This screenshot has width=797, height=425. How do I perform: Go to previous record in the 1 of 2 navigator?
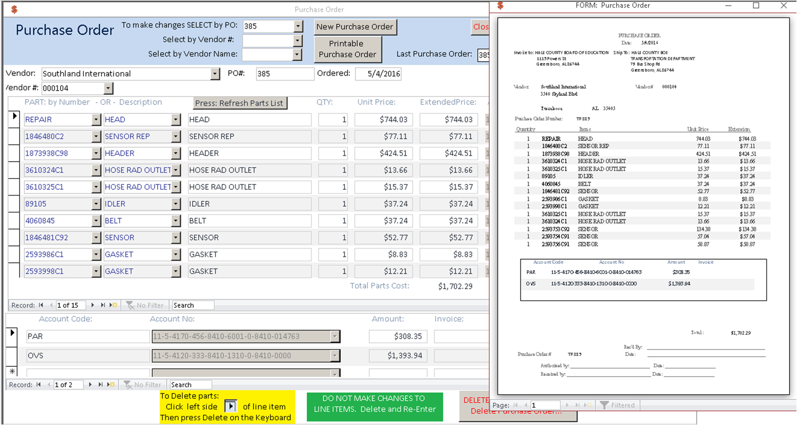click(49, 385)
